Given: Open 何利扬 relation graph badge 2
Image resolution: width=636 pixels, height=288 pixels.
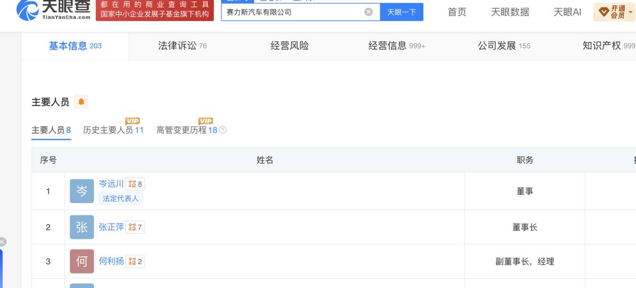Looking at the screenshot, I should tap(135, 261).
